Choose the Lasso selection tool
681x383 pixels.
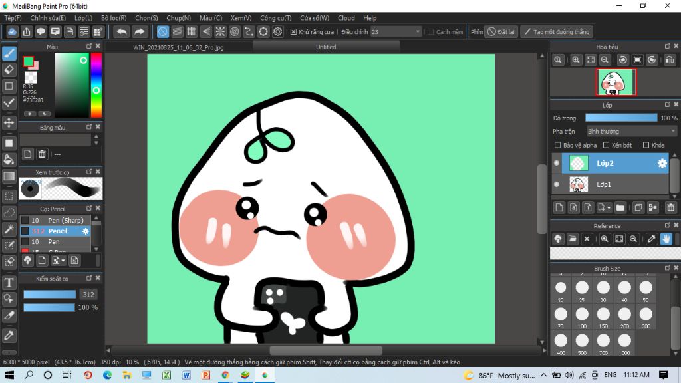coord(9,213)
